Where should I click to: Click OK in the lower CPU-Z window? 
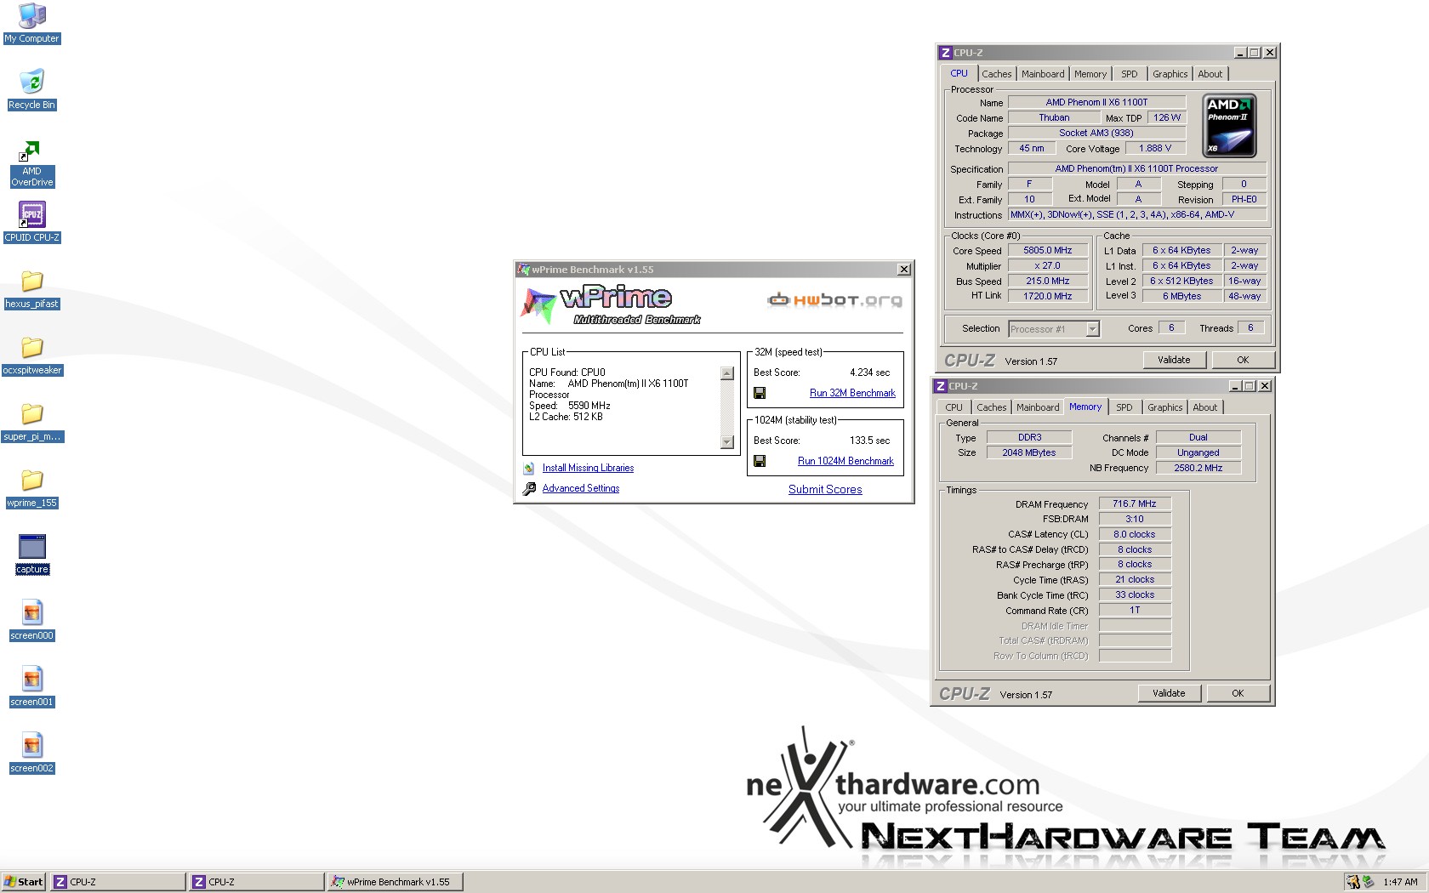click(x=1238, y=693)
